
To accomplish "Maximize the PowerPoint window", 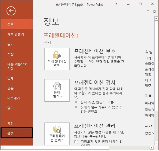I will click(140, 4).
